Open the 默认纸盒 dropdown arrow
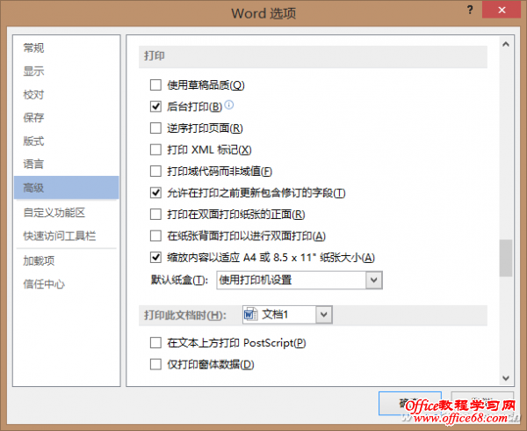This screenshot has height=431, width=527. click(374, 280)
